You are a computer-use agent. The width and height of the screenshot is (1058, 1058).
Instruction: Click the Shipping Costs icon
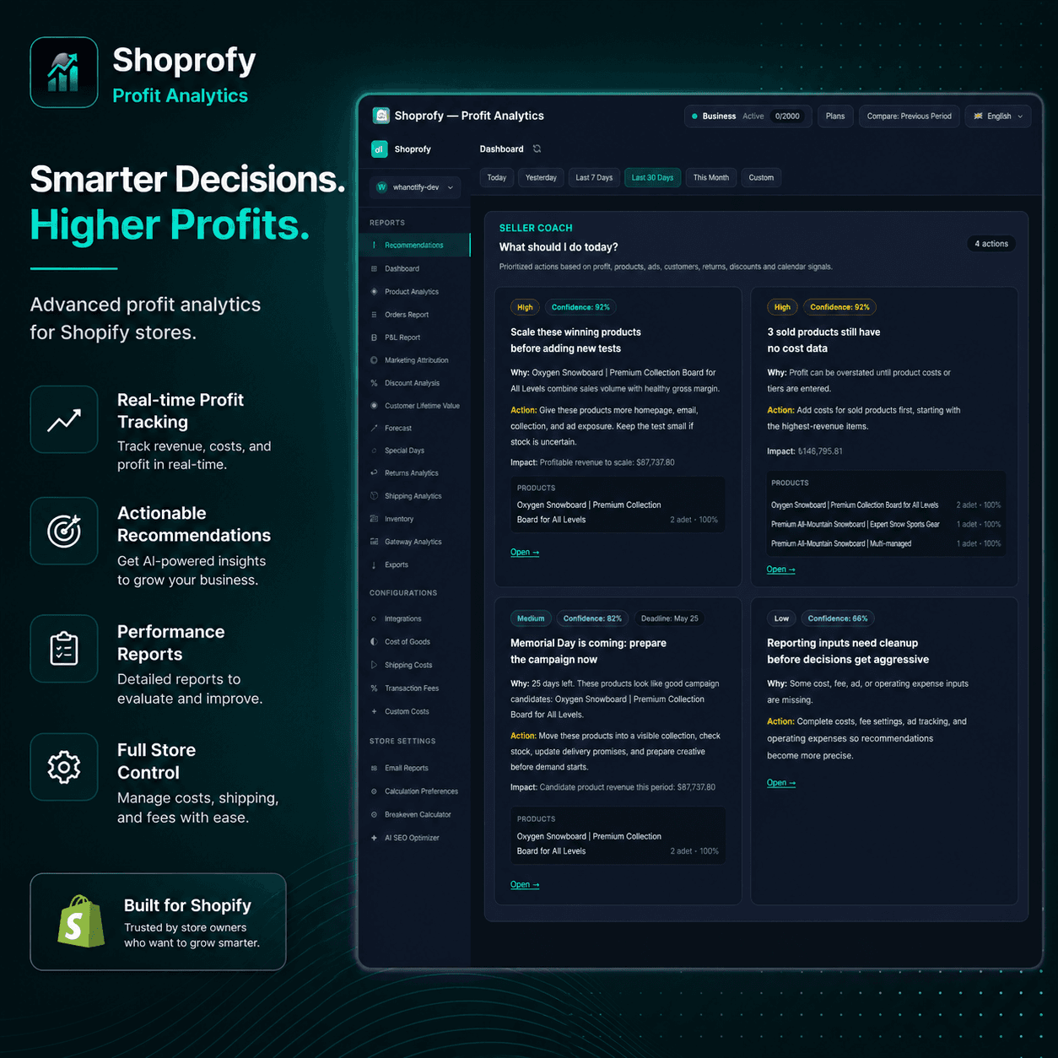[x=374, y=665]
